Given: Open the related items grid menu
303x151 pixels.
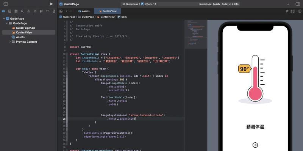Looking at the screenshot, I should (61, 11).
